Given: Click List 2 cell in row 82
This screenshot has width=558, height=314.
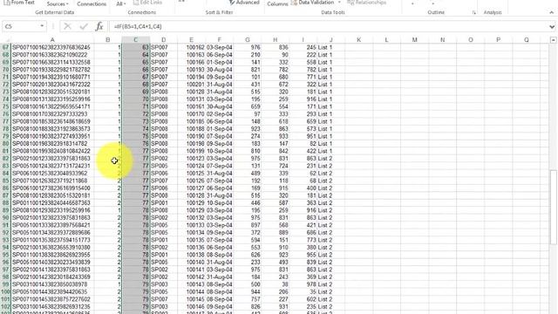Looking at the screenshot, I should tap(331, 159).
